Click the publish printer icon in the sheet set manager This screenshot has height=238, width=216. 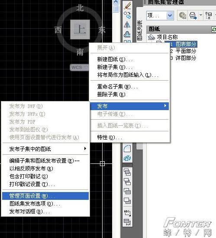[193, 16]
